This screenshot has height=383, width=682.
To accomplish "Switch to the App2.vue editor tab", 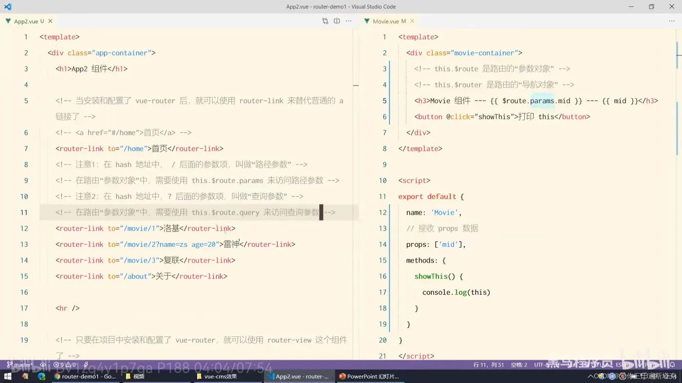I will 25,21.
